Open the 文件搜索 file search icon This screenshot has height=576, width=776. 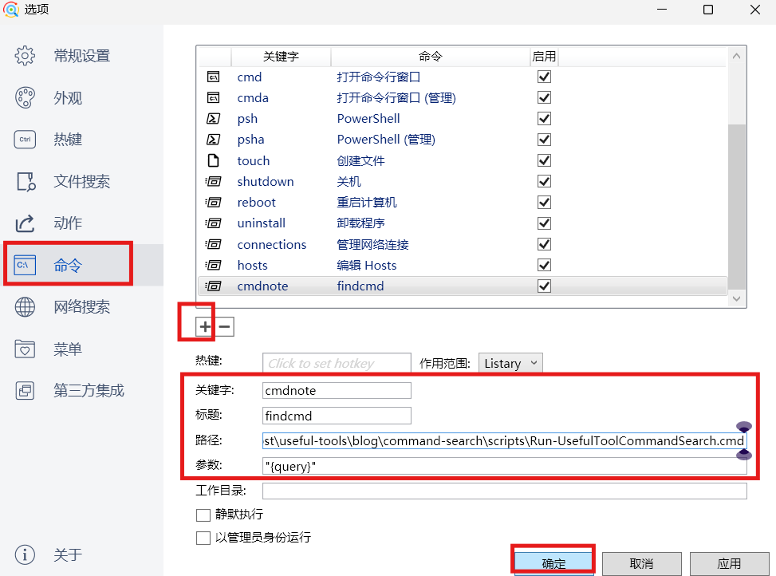[x=26, y=182]
